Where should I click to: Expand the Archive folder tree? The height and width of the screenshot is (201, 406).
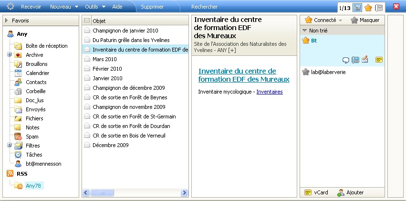point(9,55)
